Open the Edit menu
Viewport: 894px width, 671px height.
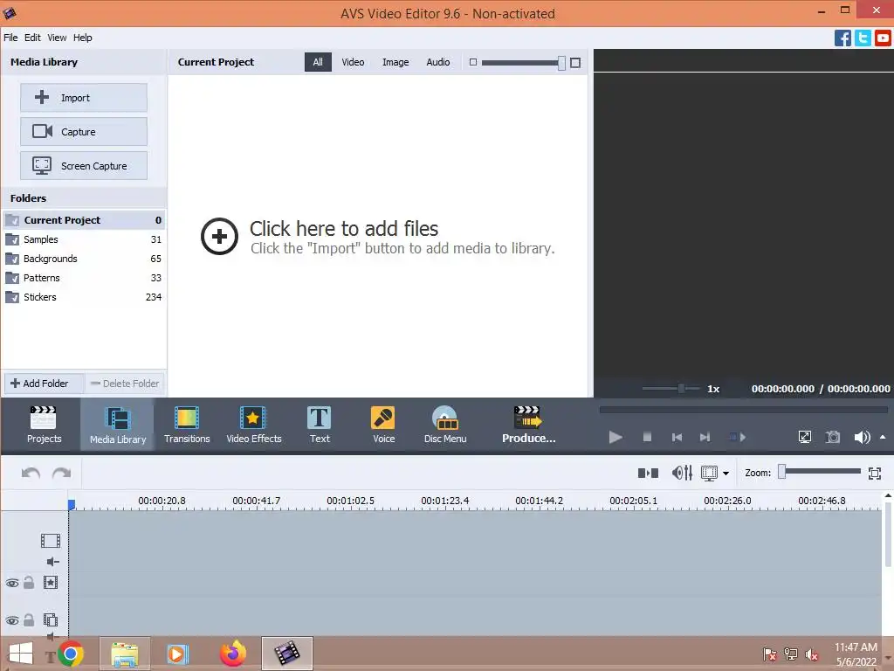click(x=32, y=38)
